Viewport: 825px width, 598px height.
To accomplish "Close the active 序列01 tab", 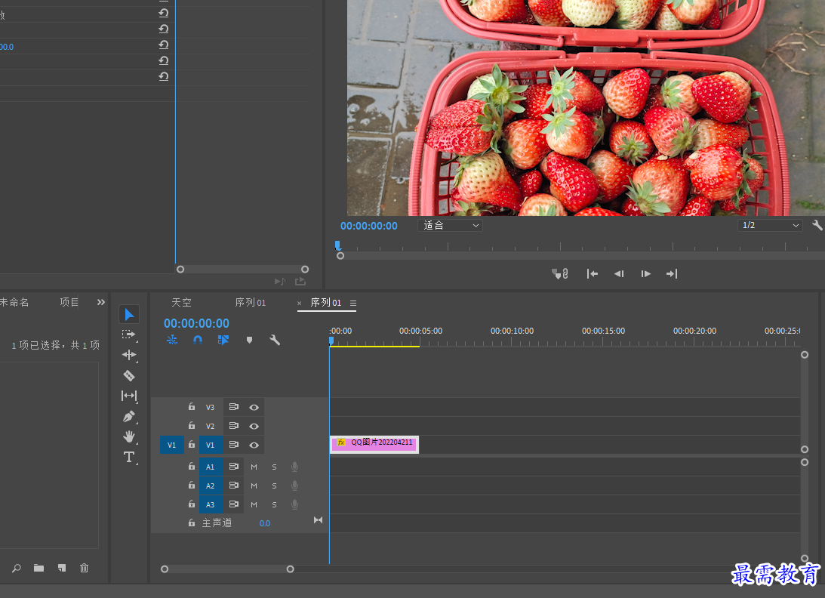I will pos(300,304).
